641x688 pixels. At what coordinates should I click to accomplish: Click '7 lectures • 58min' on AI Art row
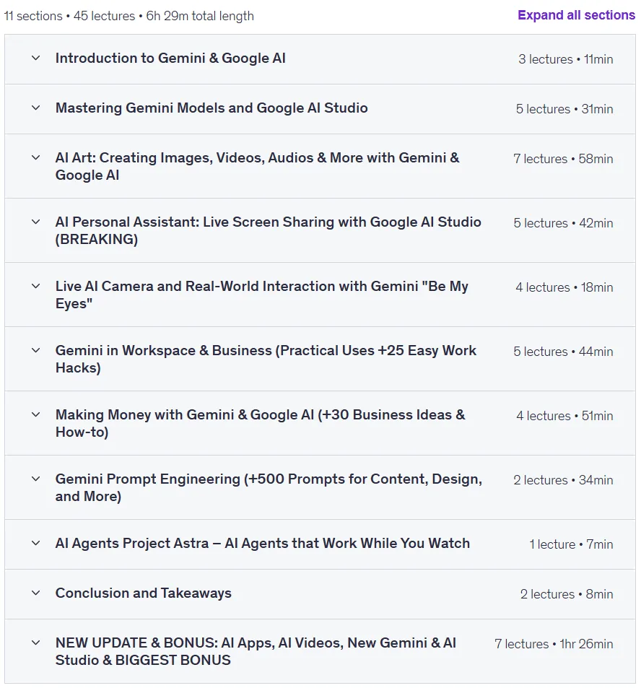563,159
